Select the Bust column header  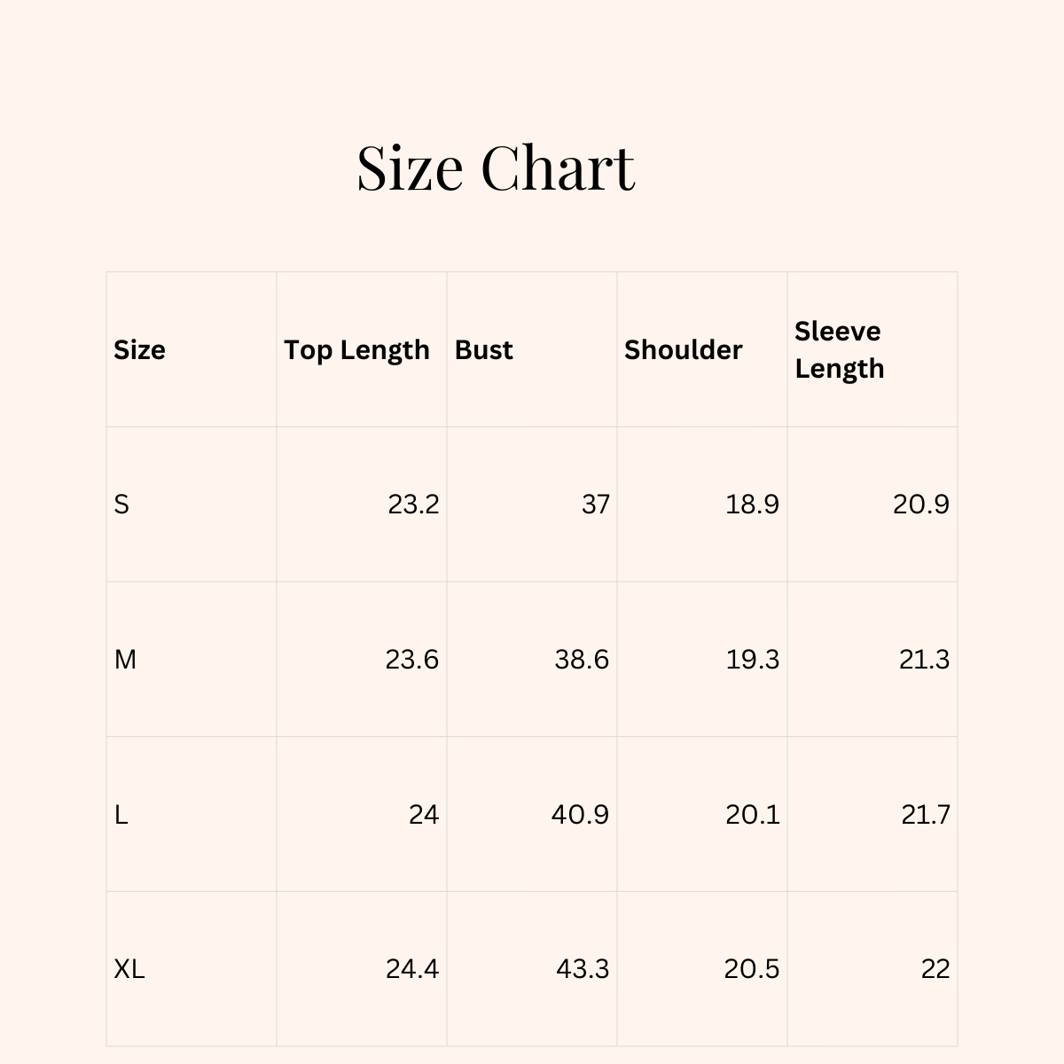(x=483, y=349)
